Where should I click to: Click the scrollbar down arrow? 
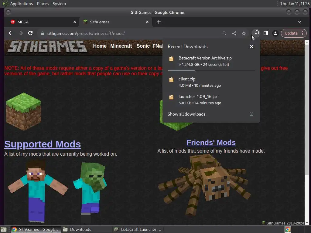pyautogui.click(x=307, y=223)
